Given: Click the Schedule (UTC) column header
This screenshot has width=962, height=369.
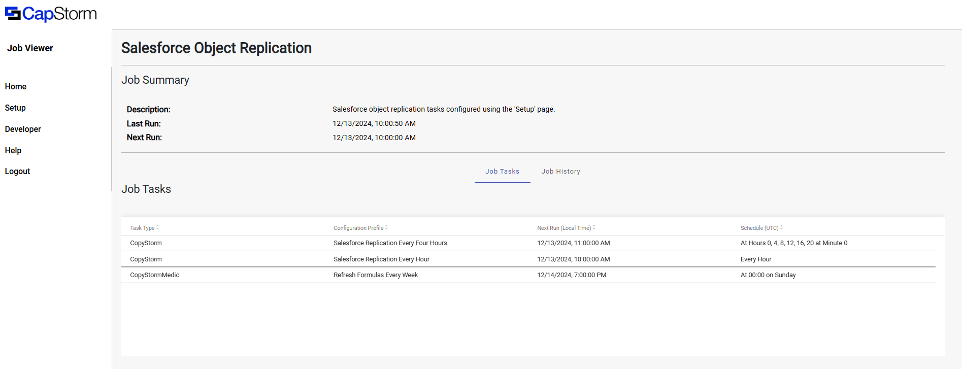Looking at the screenshot, I should [x=759, y=228].
